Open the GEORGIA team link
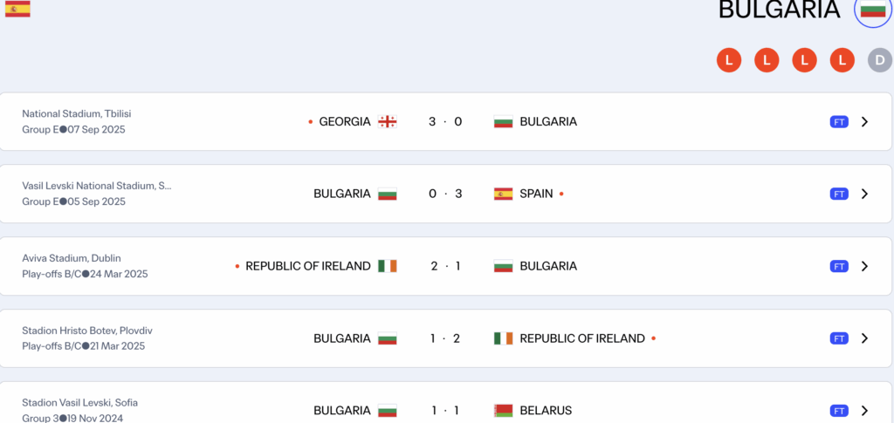The height and width of the screenshot is (423, 894). pos(345,122)
